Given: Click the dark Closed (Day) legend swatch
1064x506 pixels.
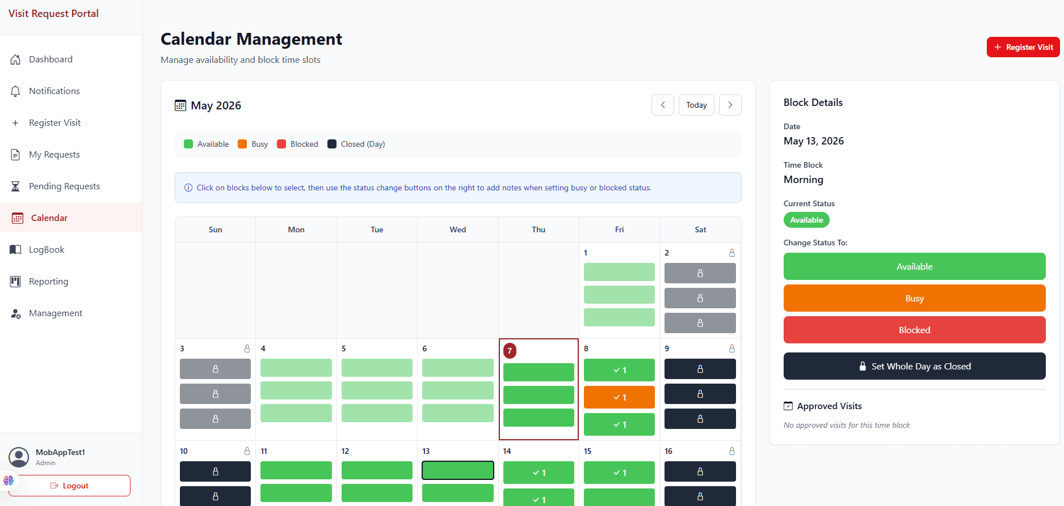Looking at the screenshot, I should (x=332, y=144).
